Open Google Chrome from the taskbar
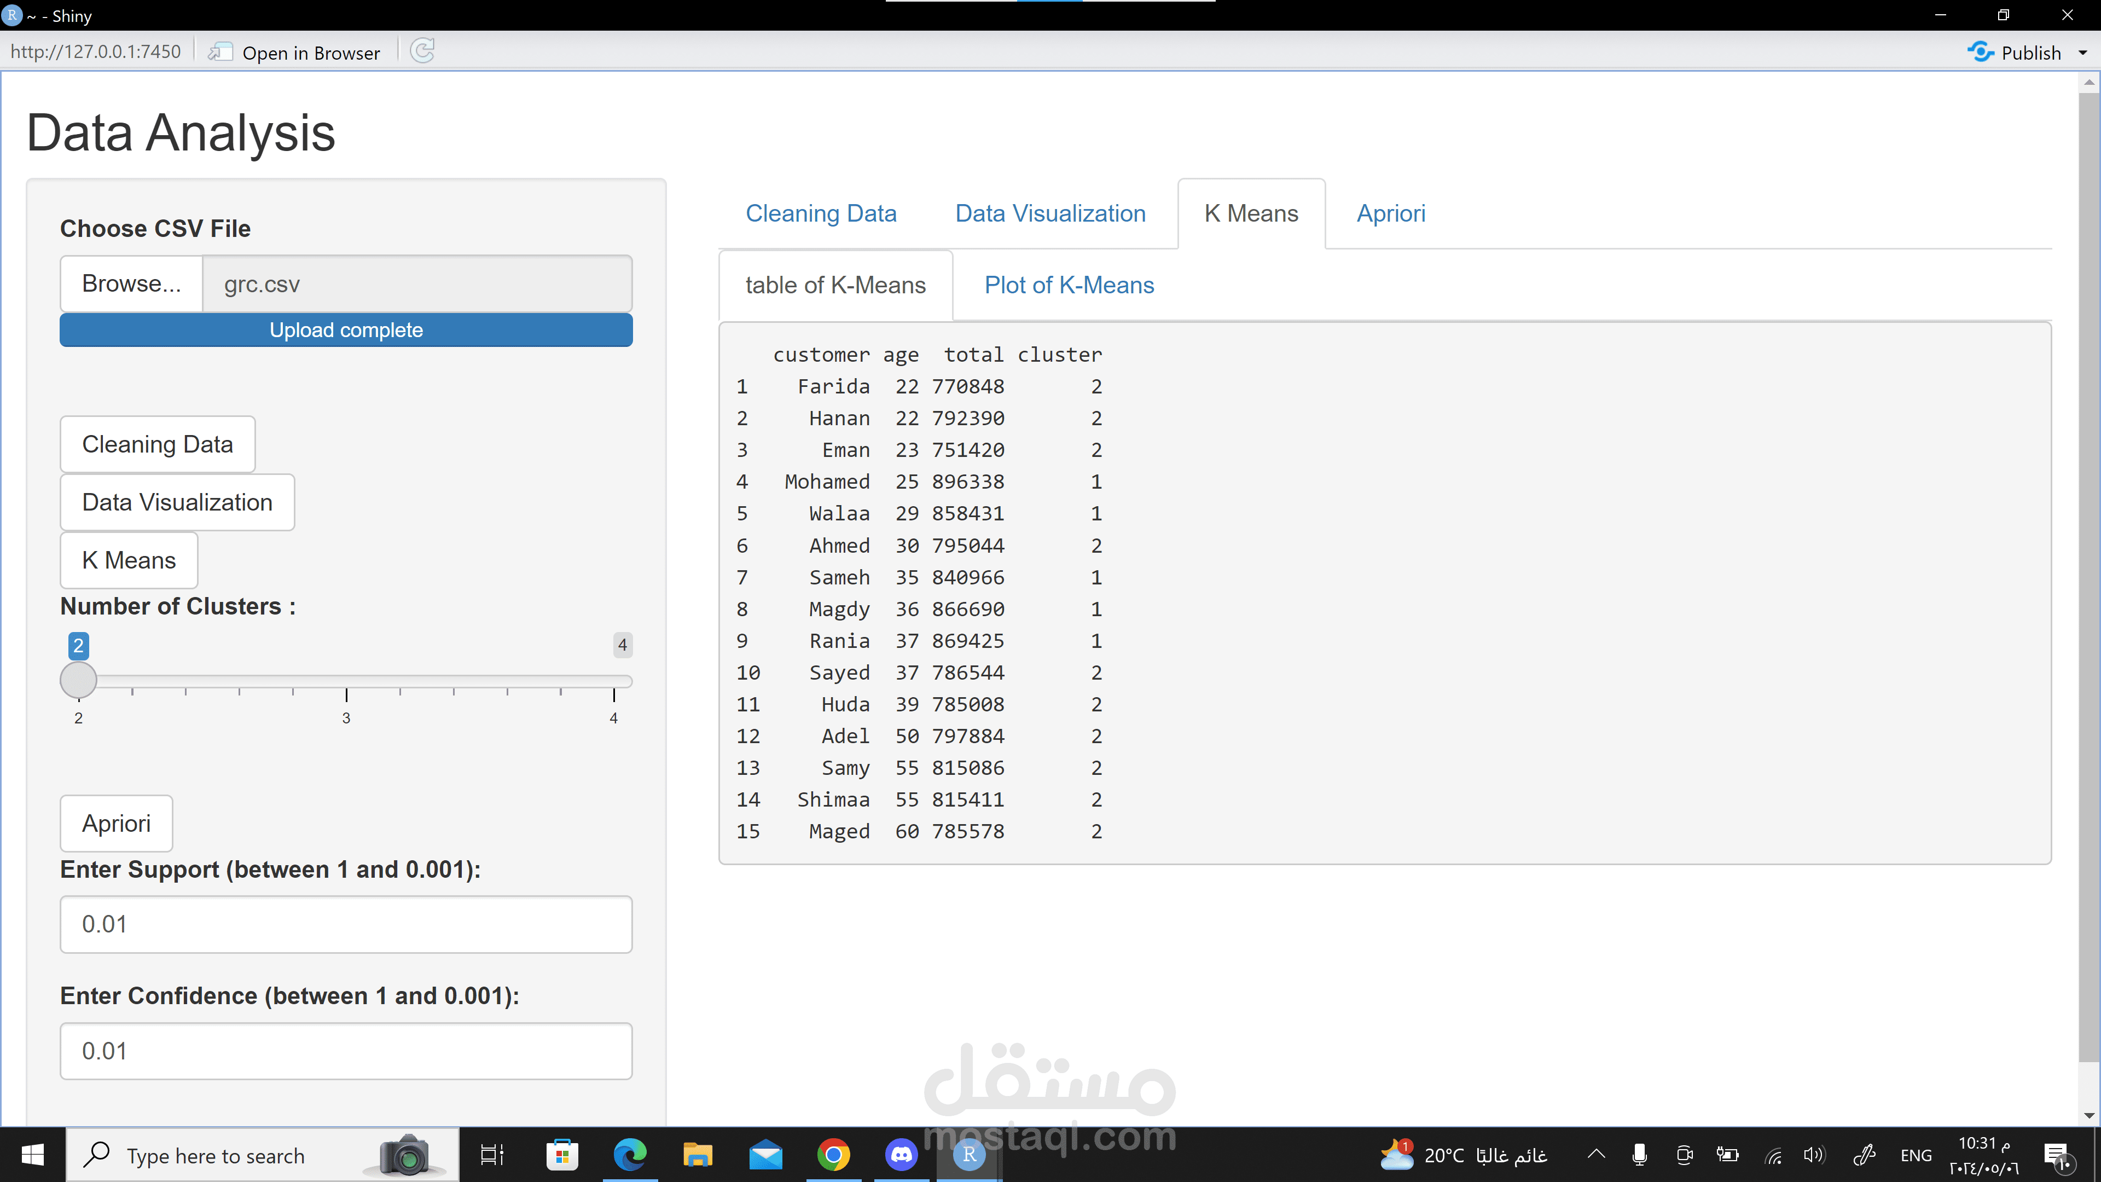2101x1182 pixels. tap(833, 1155)
